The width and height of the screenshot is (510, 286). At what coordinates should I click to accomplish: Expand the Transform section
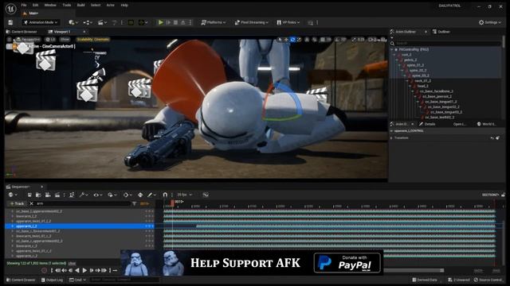(391, 137)
